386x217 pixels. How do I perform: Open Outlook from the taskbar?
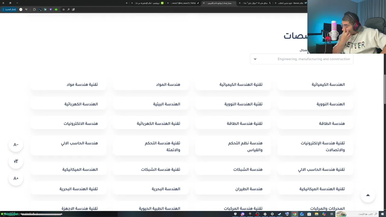click(302, 214)
